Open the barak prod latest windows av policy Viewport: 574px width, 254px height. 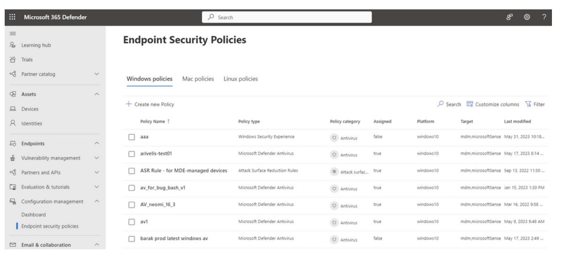(174, 238)
